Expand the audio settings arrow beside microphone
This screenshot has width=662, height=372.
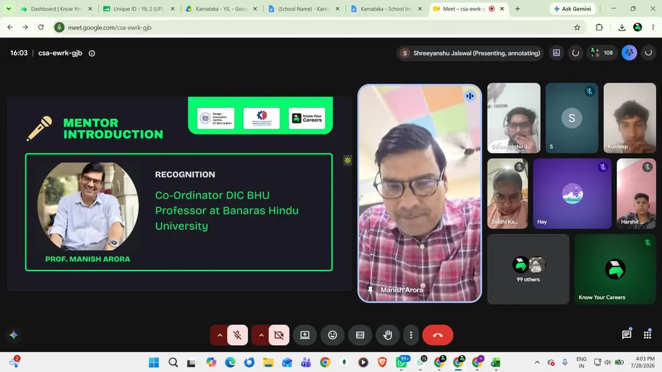click(220, 335)
